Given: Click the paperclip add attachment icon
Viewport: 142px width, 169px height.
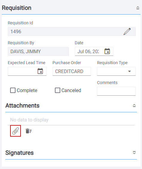Looking at the screenshot, I should (x=16, y=131).
